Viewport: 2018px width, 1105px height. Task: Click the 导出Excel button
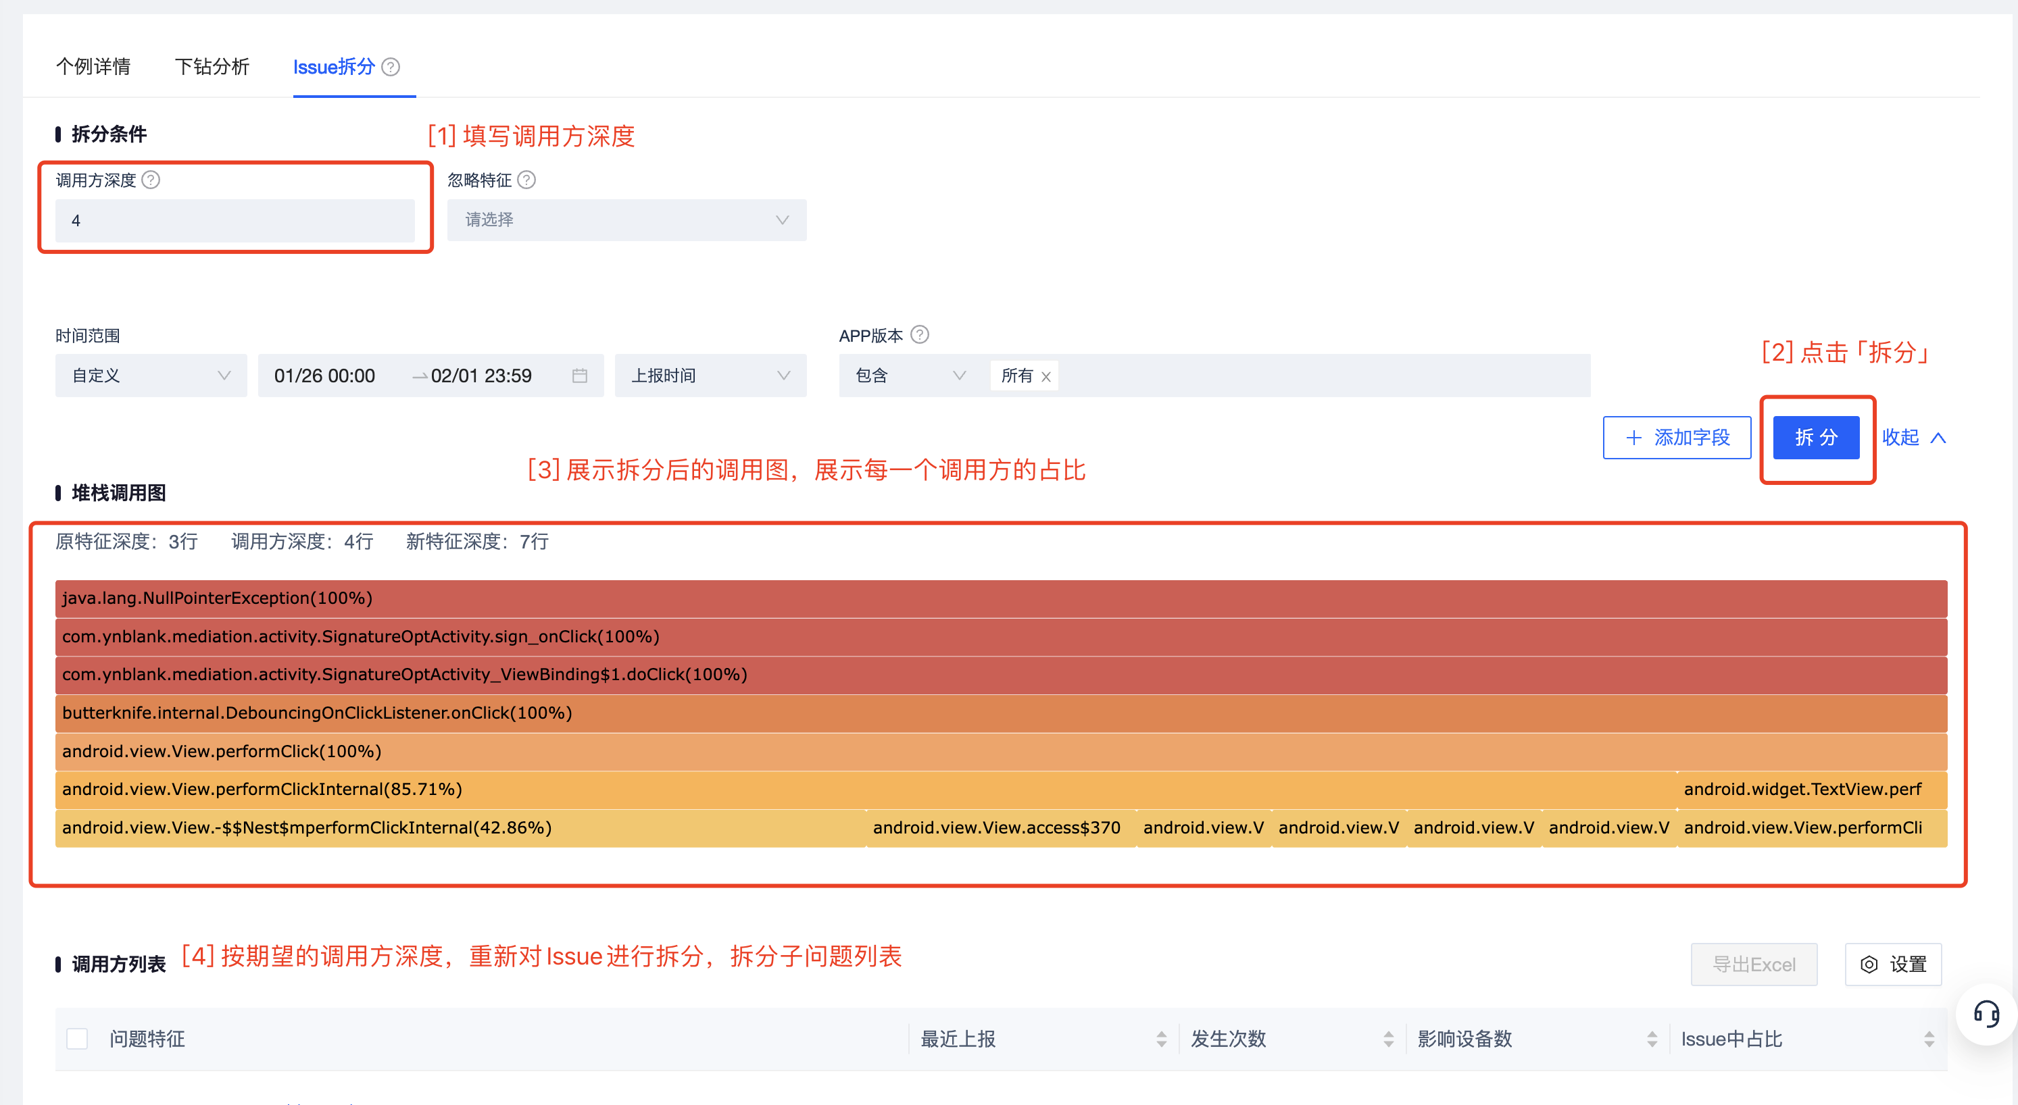[1754, 965]
